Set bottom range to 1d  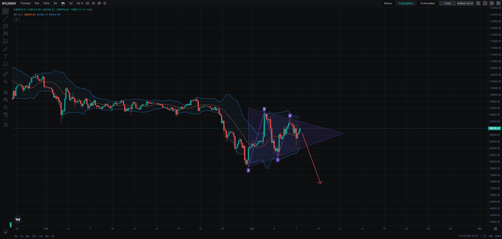[53, 236]
